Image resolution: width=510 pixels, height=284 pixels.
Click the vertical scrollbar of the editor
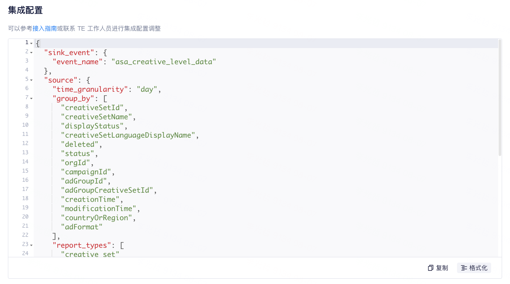coord(500,98)
